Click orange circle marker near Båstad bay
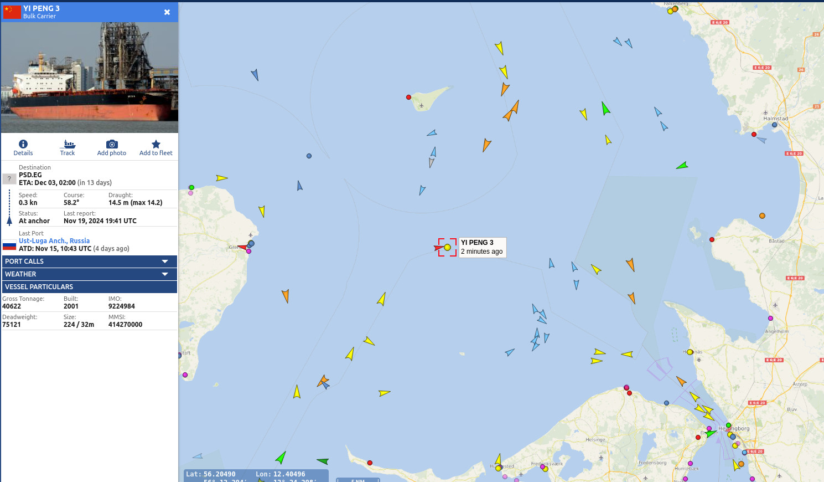Viewport: 824px width, 482px height. [762, 216]
